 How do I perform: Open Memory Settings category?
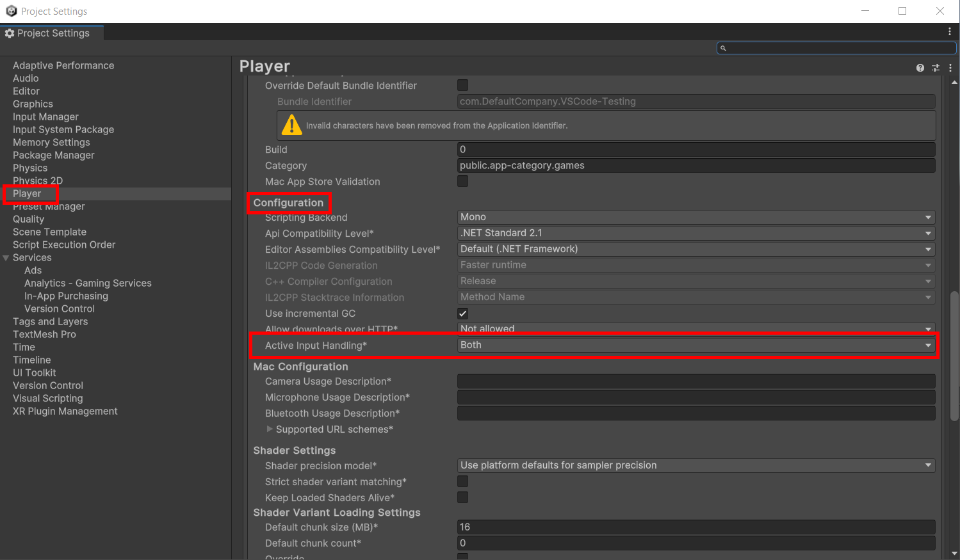(x=51, y=142)
